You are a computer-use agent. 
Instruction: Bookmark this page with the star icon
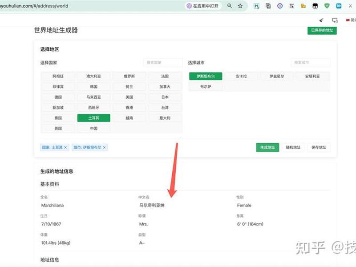click(240, 6)
